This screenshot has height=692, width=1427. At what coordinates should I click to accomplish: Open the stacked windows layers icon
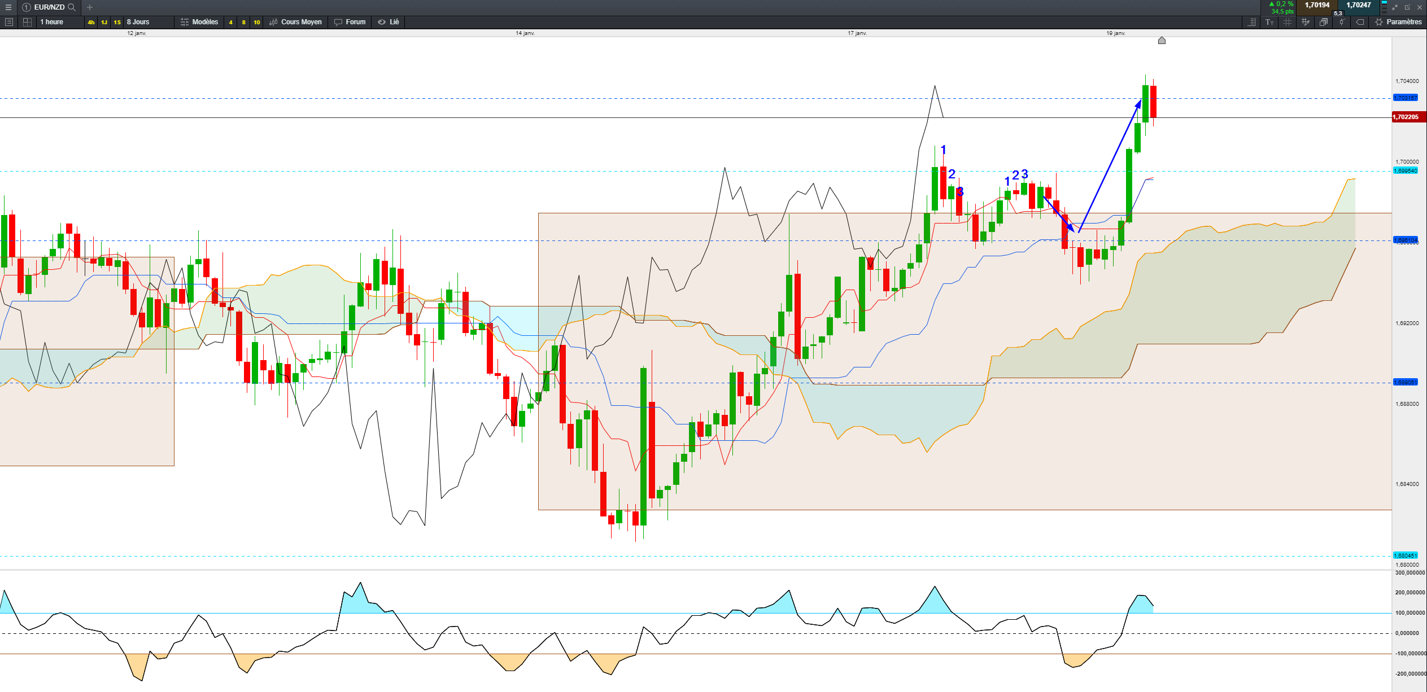pos(1324,22)
